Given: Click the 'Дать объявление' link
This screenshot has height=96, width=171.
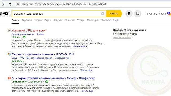Looking at the screenshot, I should (x=122, y=38).
